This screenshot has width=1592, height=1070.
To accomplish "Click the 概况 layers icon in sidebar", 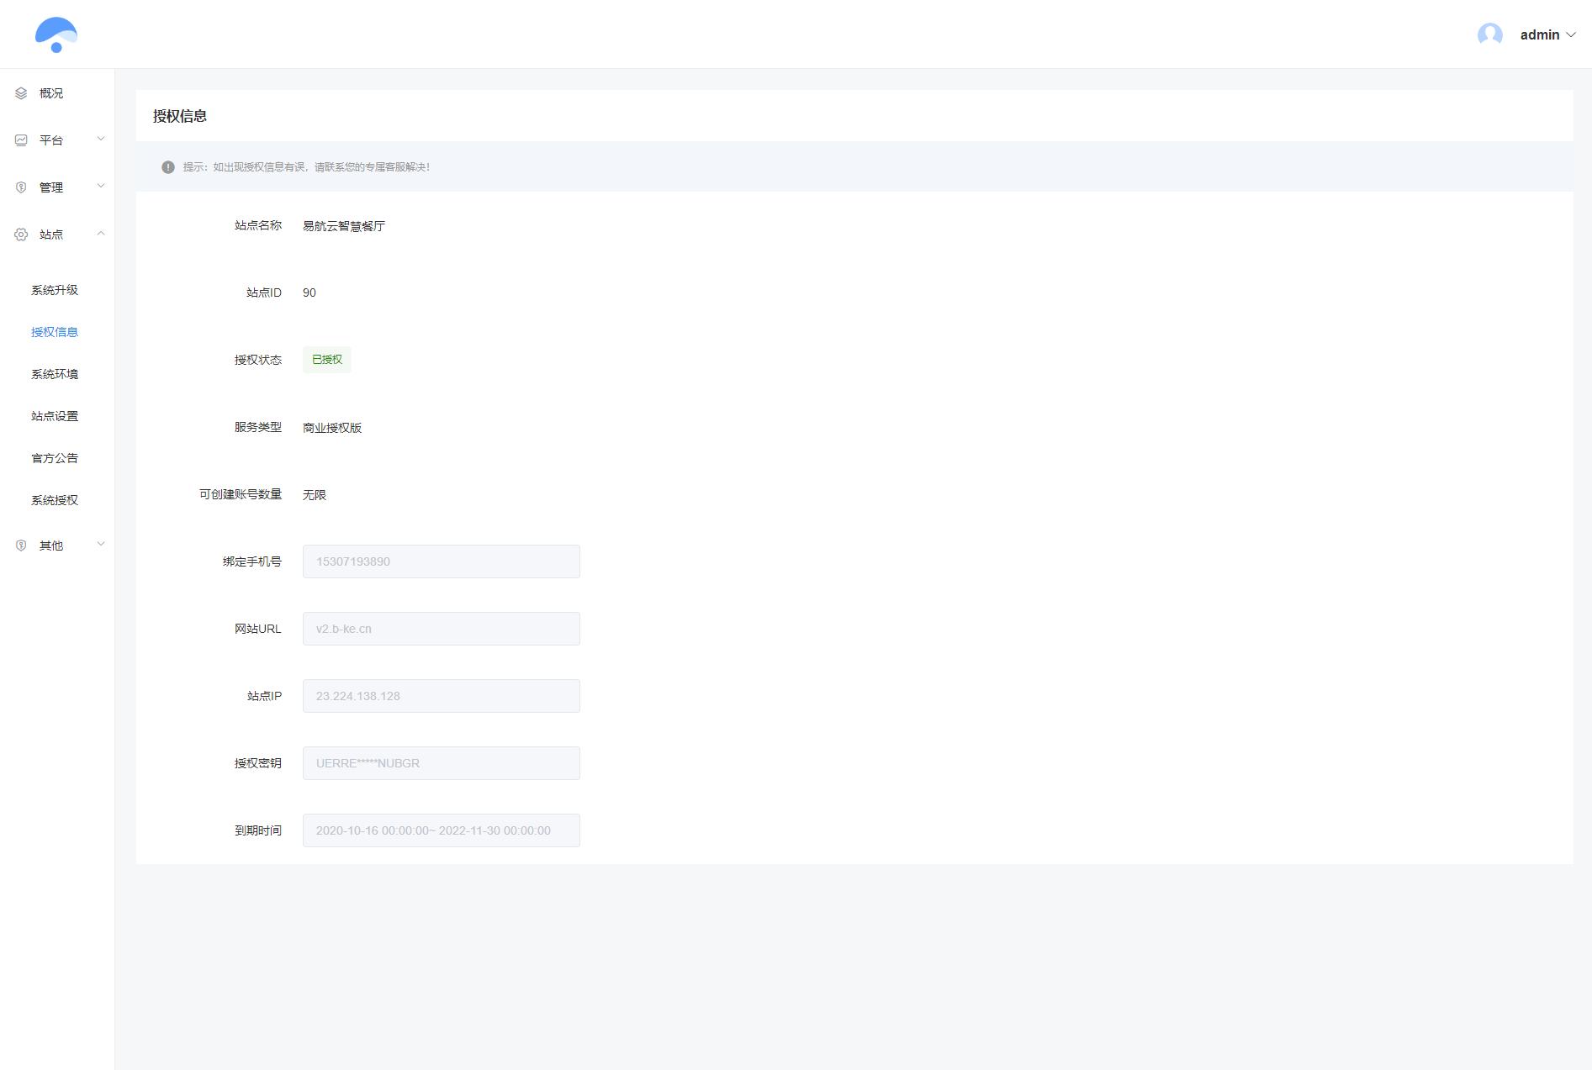I will [x=21, y=93].
